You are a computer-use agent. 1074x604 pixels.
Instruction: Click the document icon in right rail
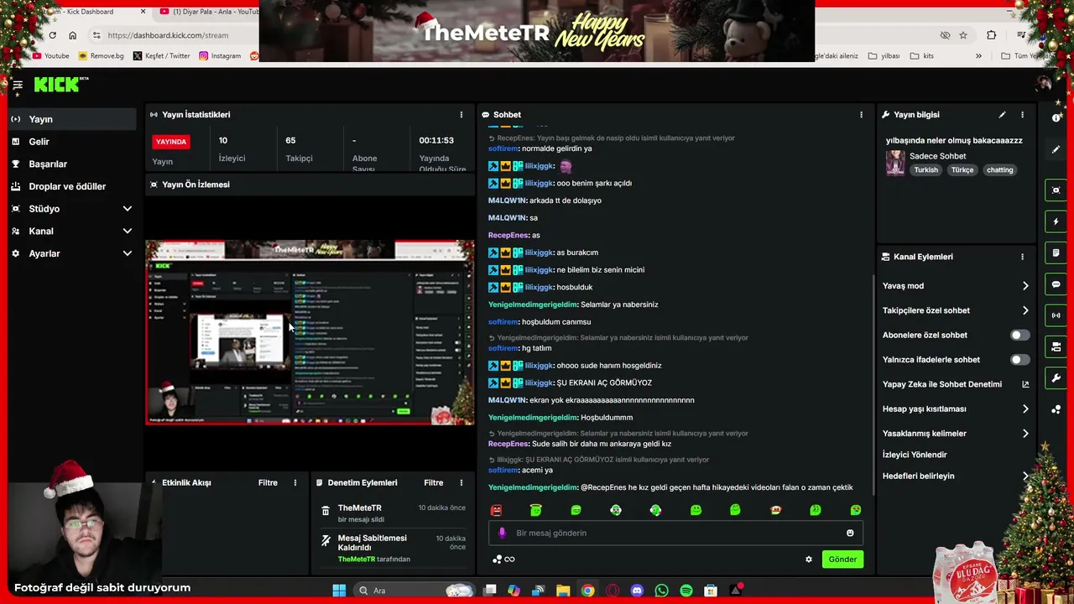click(x=1056, y=253)
